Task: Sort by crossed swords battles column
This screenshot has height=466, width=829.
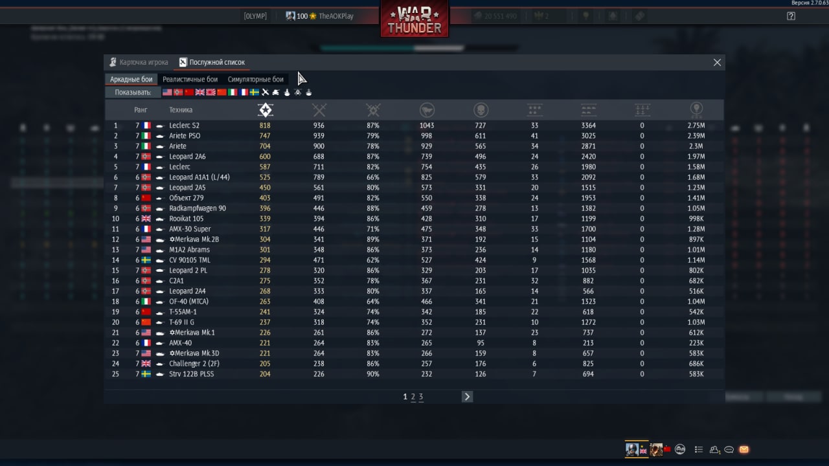Action: [x=319, y=109]
